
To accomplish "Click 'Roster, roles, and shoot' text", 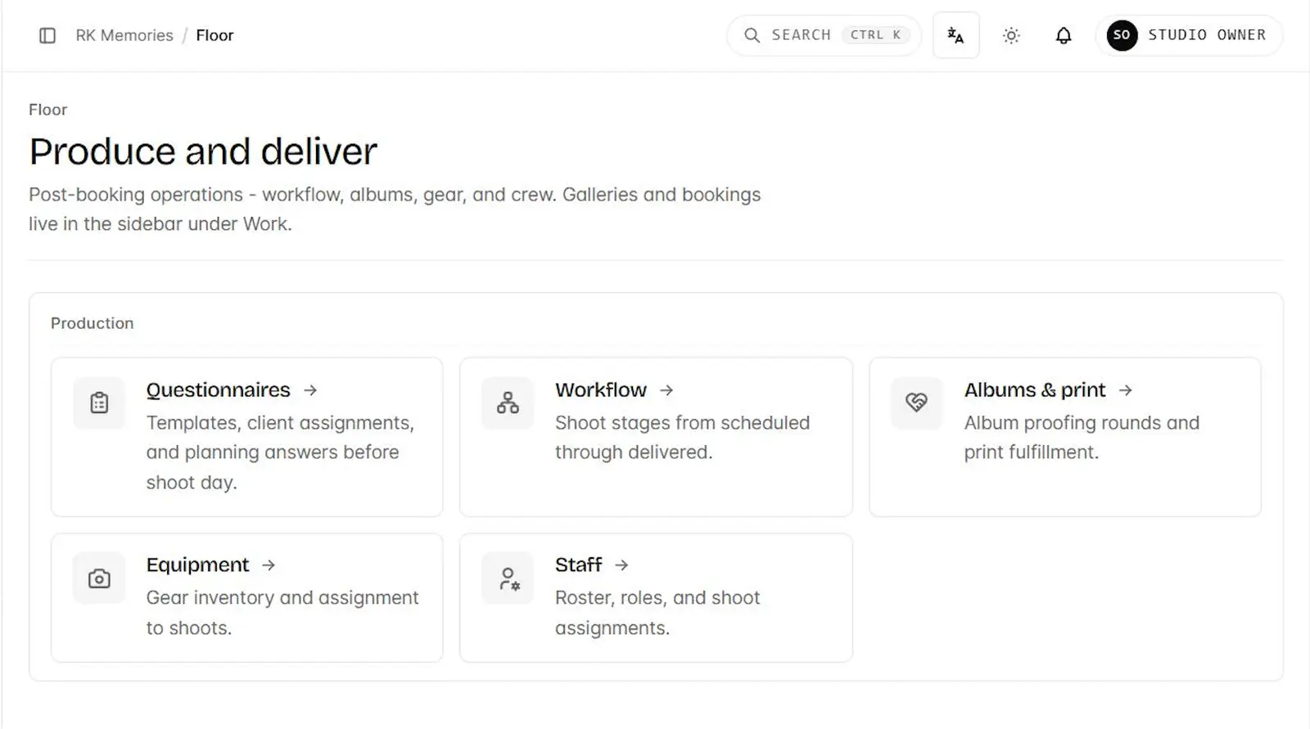I will [657, 598].
